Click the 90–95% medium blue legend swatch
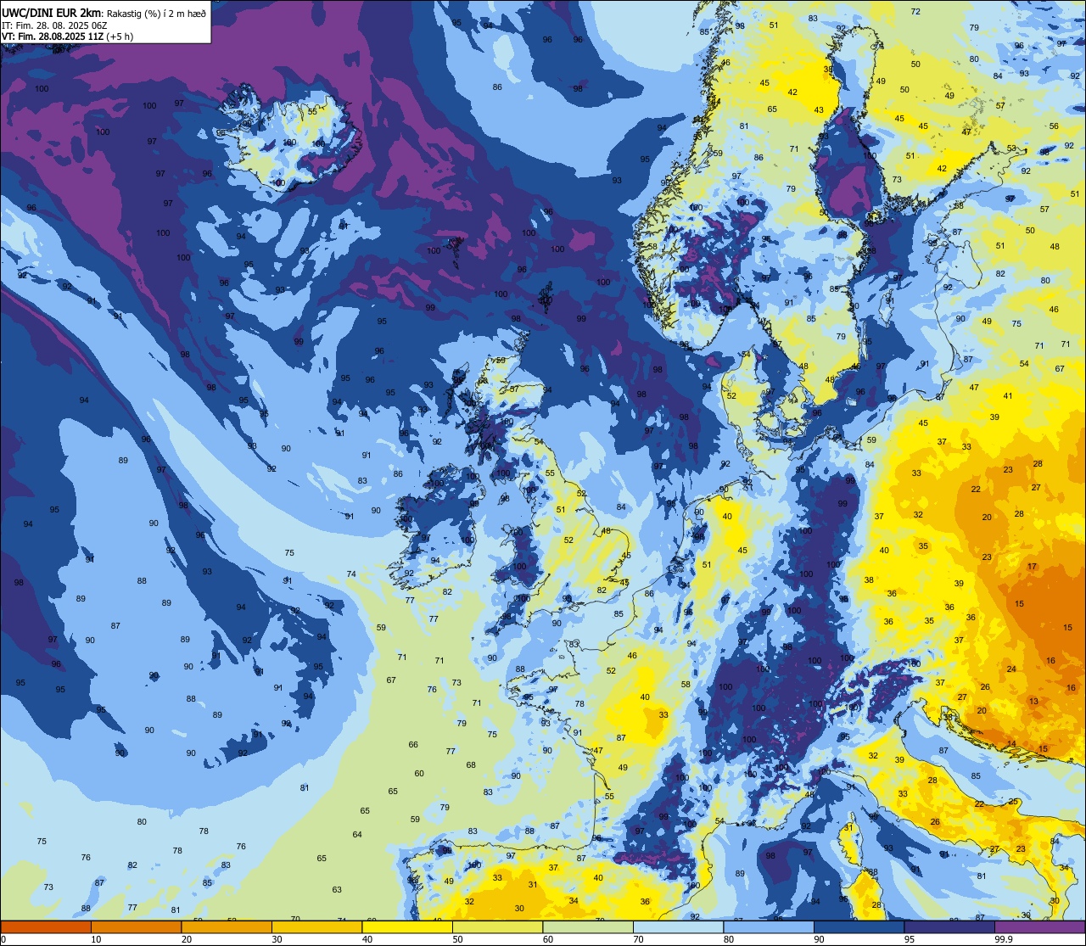This screenshot has width=1086, height=946. click(x=859, y=926)
